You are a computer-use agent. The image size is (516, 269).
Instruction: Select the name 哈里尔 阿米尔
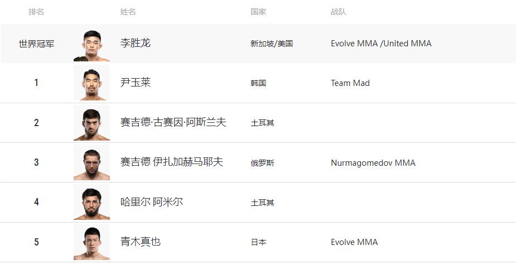click(151, 202)
